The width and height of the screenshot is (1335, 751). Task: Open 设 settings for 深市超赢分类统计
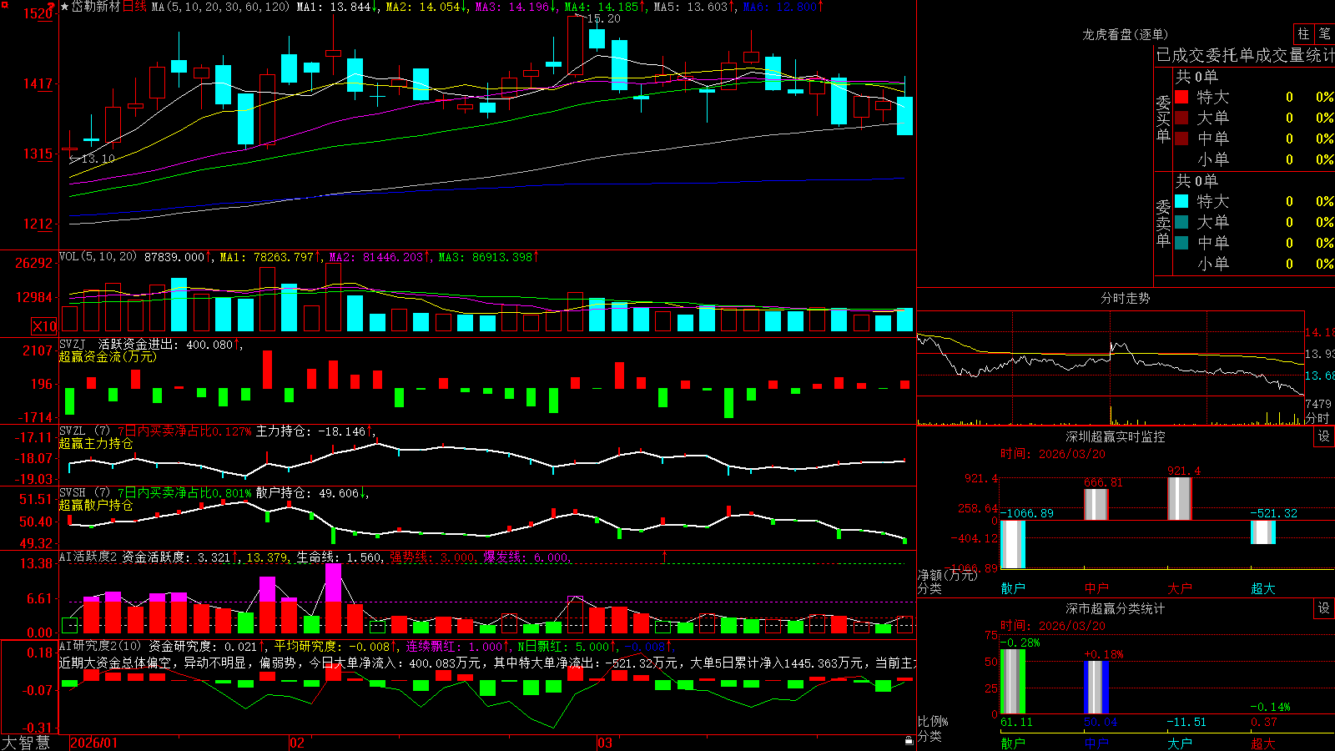(1324, 608)
